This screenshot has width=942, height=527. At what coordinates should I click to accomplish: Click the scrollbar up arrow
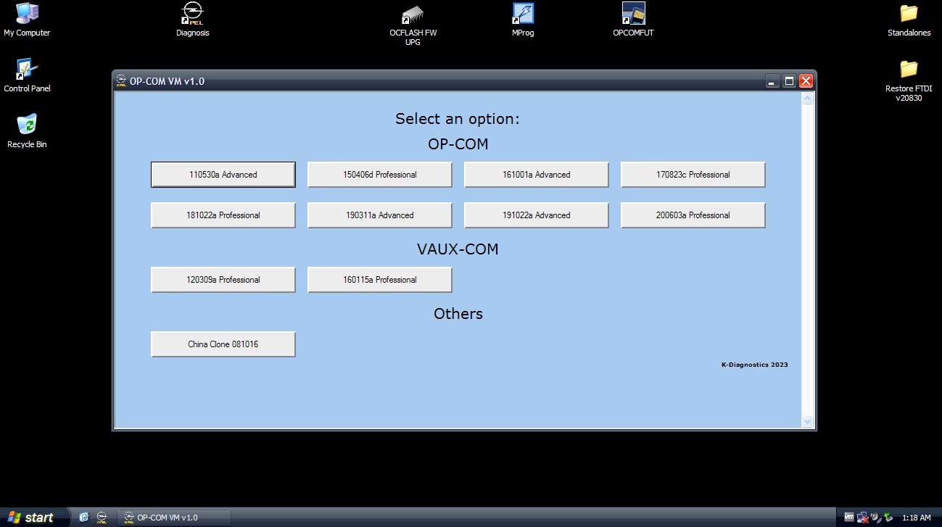click(808, 99)
